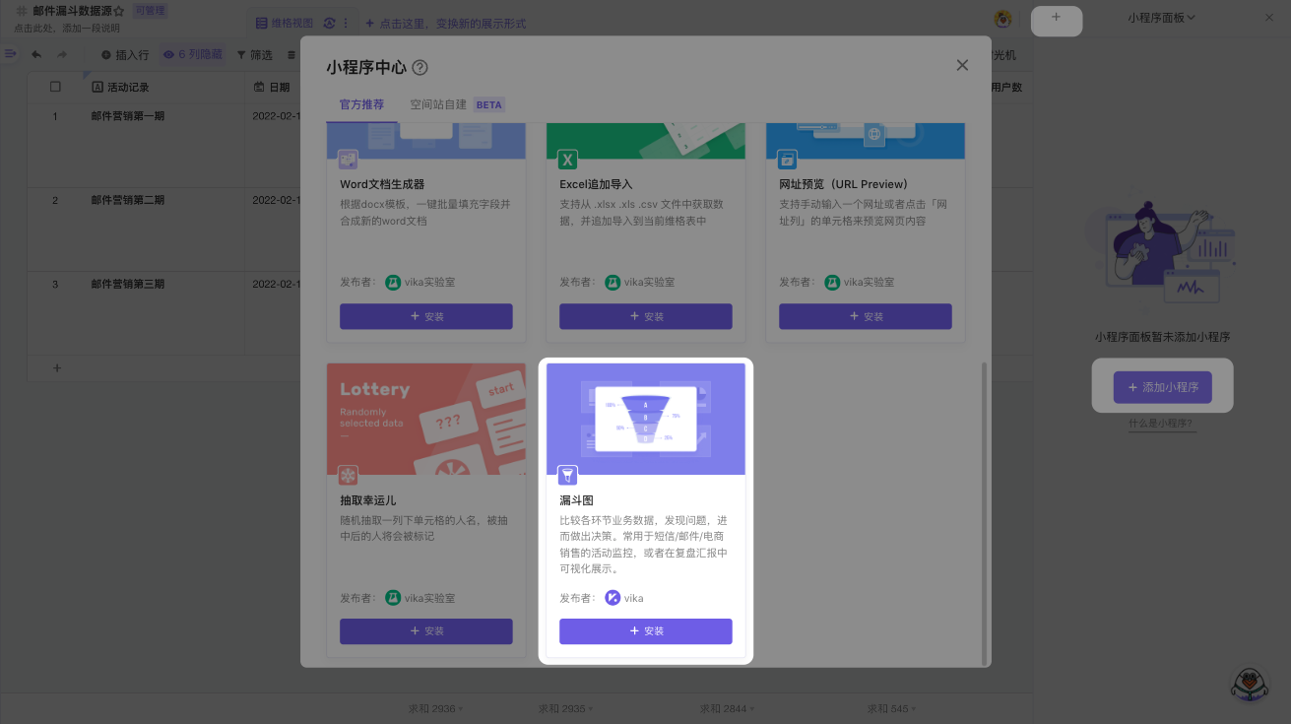
Task: Click the 网址预览 widget badge icon
Action: 788,160
